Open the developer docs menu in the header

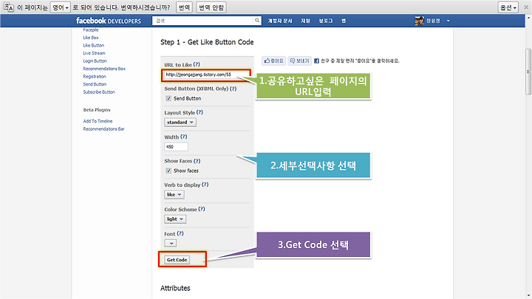(x=280, y=21)
